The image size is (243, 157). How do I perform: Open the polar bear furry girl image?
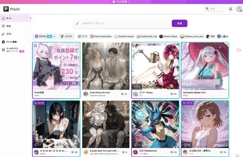[106, 124]
